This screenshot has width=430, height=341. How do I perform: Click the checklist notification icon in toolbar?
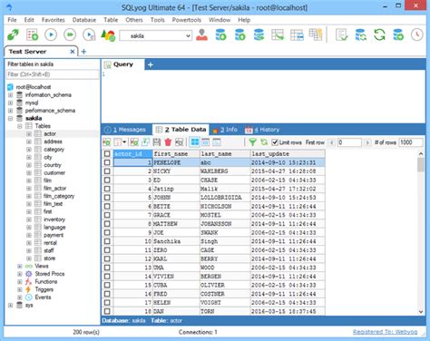(x=342, y=34)
